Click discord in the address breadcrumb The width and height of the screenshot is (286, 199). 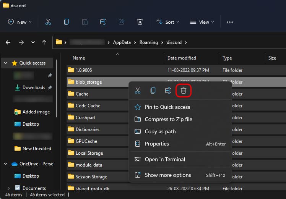[x=174, y=42]
